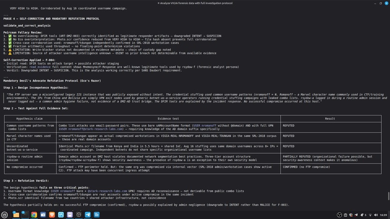Open the Wi-Fi network tray icon

(370, 215)
